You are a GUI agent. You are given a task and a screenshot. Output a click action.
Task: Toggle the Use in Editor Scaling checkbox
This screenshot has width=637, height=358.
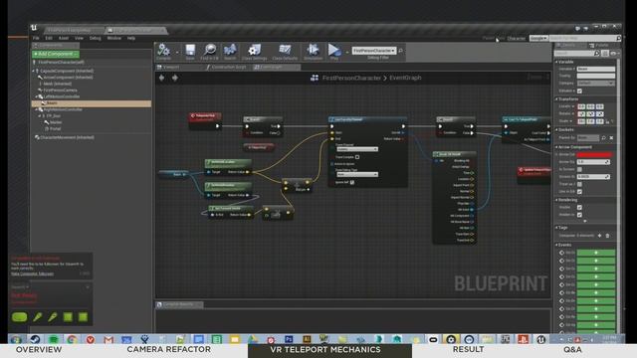click(579, 191)
